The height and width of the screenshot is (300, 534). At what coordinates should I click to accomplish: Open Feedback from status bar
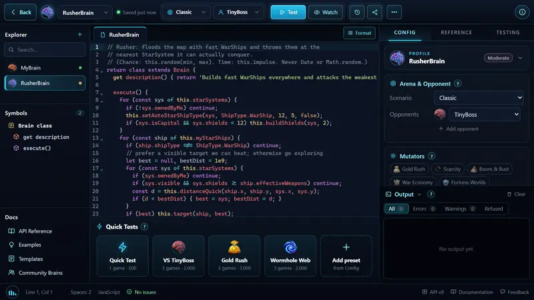(514, 292)
